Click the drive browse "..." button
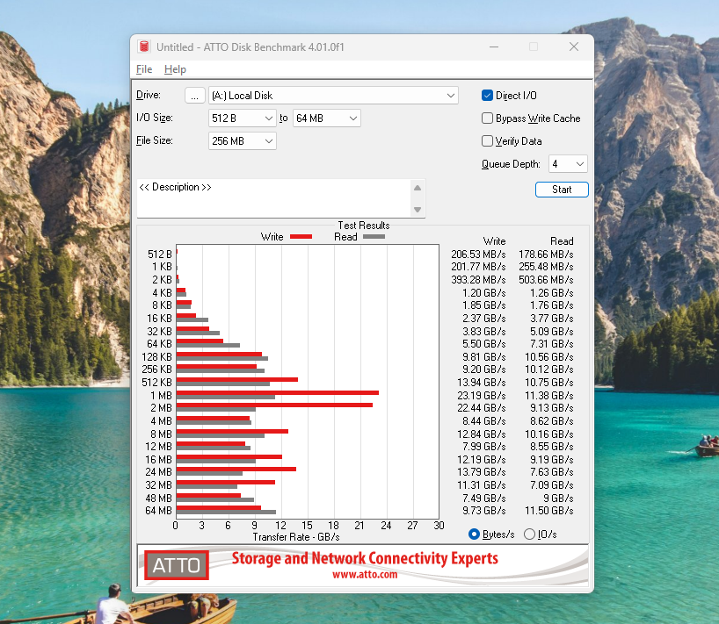 195,96
